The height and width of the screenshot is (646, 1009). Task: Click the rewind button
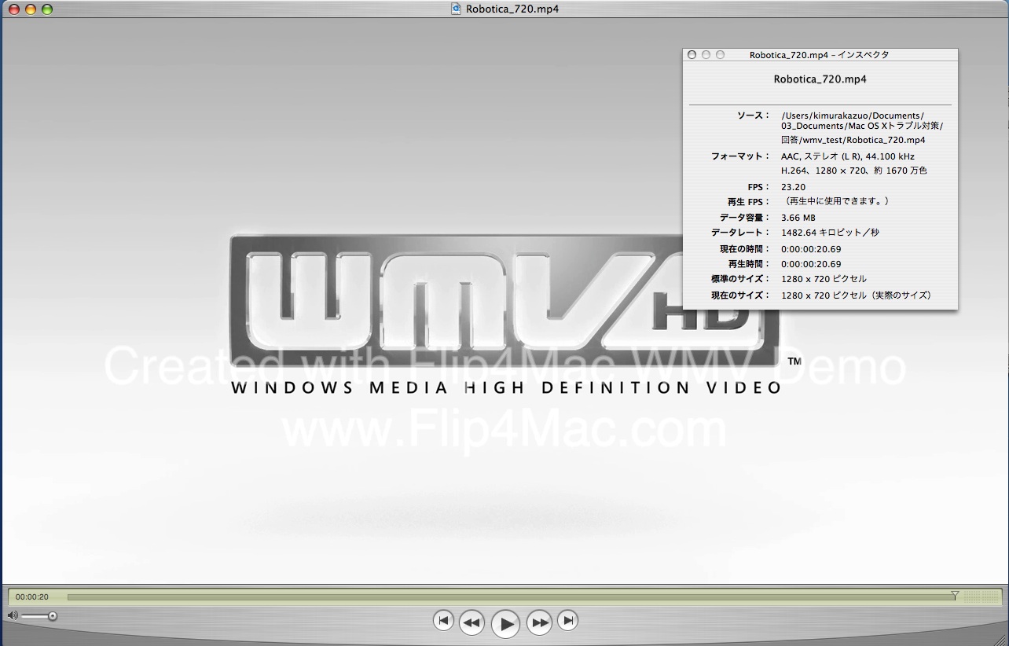coord(471,622)
